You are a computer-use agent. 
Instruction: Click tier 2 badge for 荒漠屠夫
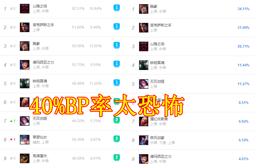click(116, 157)
